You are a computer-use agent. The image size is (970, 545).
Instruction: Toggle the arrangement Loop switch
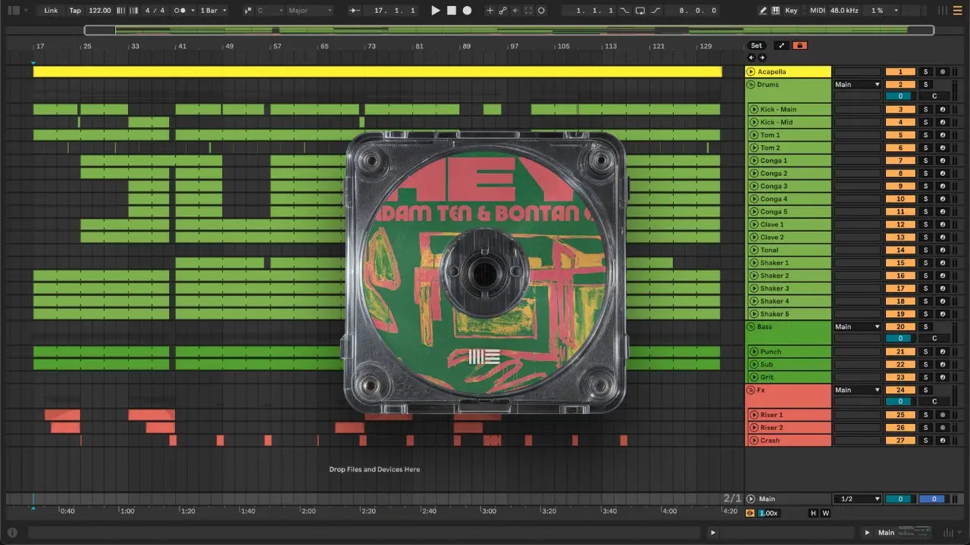point(640,11)
